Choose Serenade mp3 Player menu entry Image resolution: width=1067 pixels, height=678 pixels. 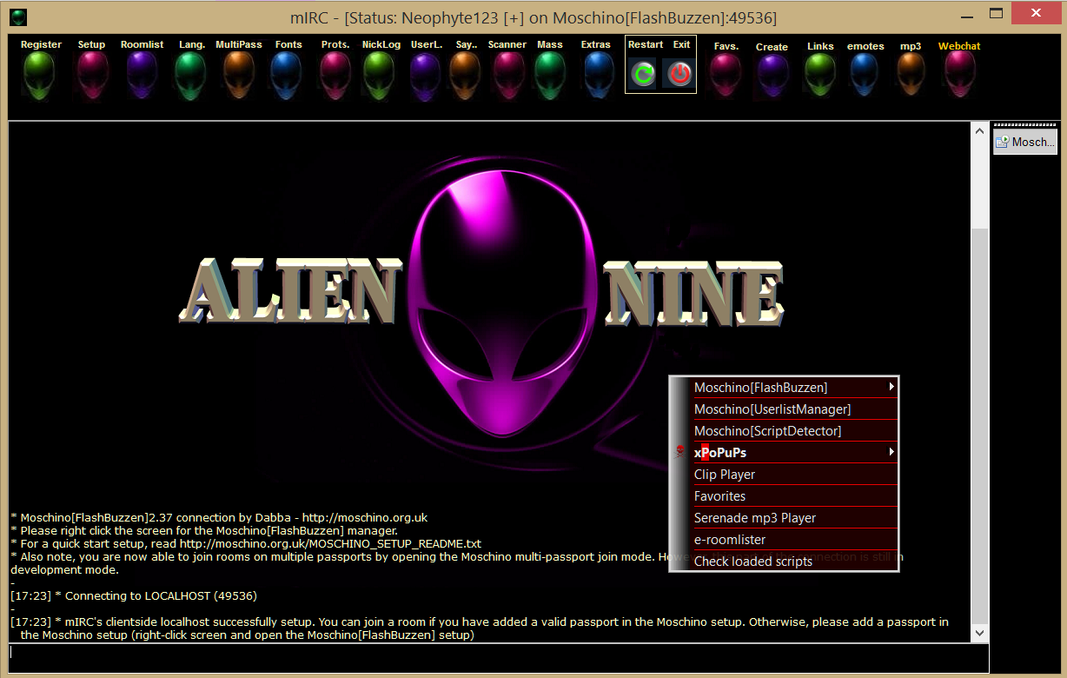(755, 518)
